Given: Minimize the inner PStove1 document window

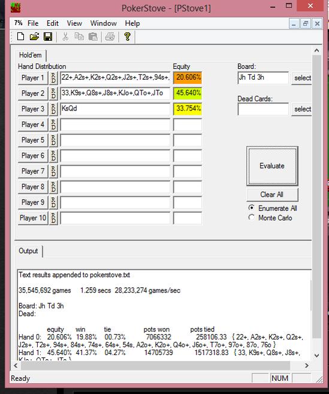Looking at the screenshot, I should pos(294,23).
